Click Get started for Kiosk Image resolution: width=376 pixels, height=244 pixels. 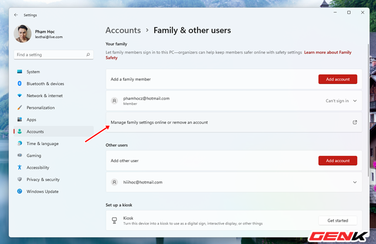pyautogui.click(x=338, y=220)
